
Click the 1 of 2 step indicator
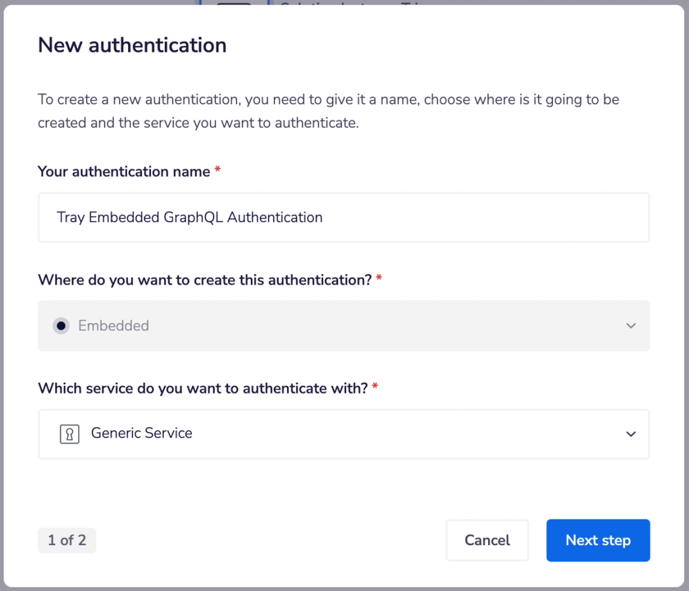[x=67, y=540]
